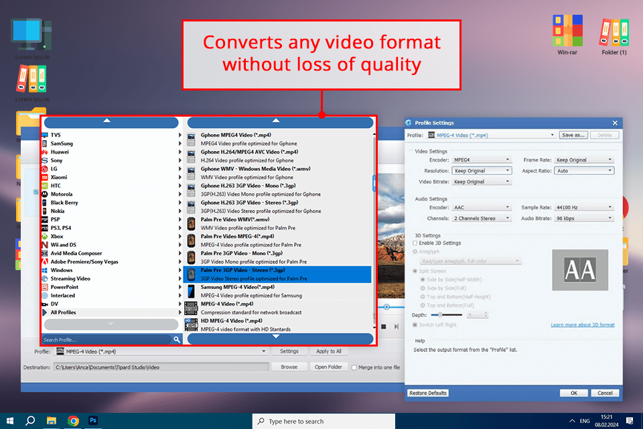The image size is (643, 429).
Task: Open the computer monitor desktop icon
Action: click(x=31, y=36)
